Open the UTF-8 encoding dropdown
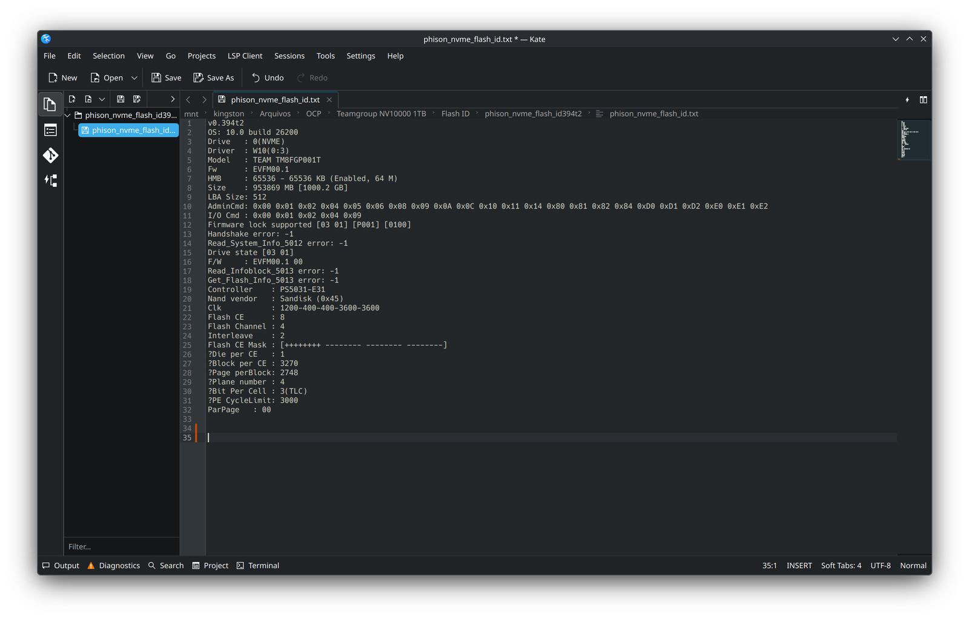This screenshot has height=619, width=969. click(881, 566)
